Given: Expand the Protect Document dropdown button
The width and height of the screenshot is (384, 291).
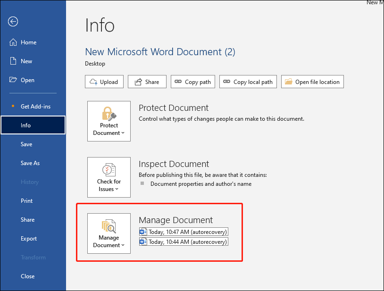Looking at the screenshot, I should (x=109, y=121).
